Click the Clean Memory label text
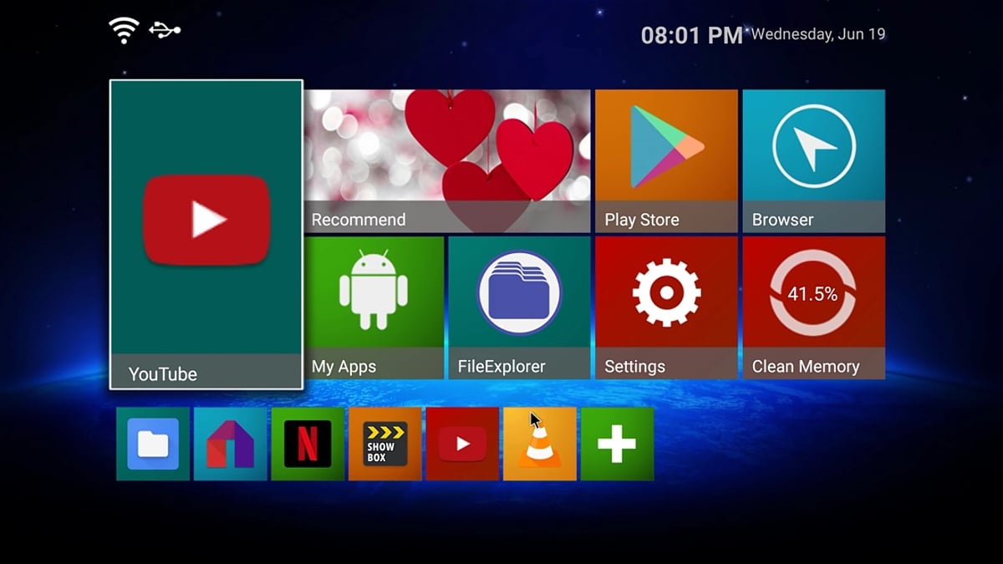1003x564 pixels. pos(806,367)
